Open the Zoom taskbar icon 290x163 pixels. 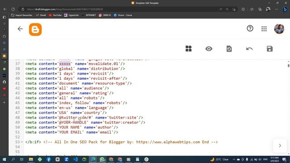pyautogui.click(x=67, y=159)
